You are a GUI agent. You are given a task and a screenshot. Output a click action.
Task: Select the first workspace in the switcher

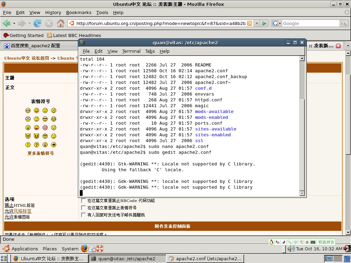329,259
